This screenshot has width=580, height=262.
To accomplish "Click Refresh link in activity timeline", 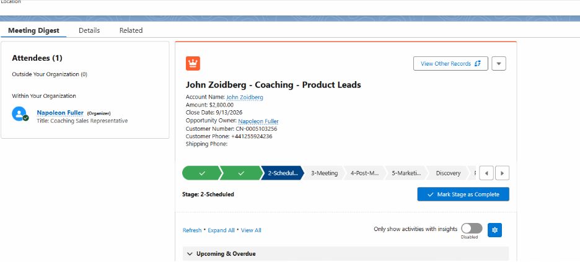I will click(192, 230).
